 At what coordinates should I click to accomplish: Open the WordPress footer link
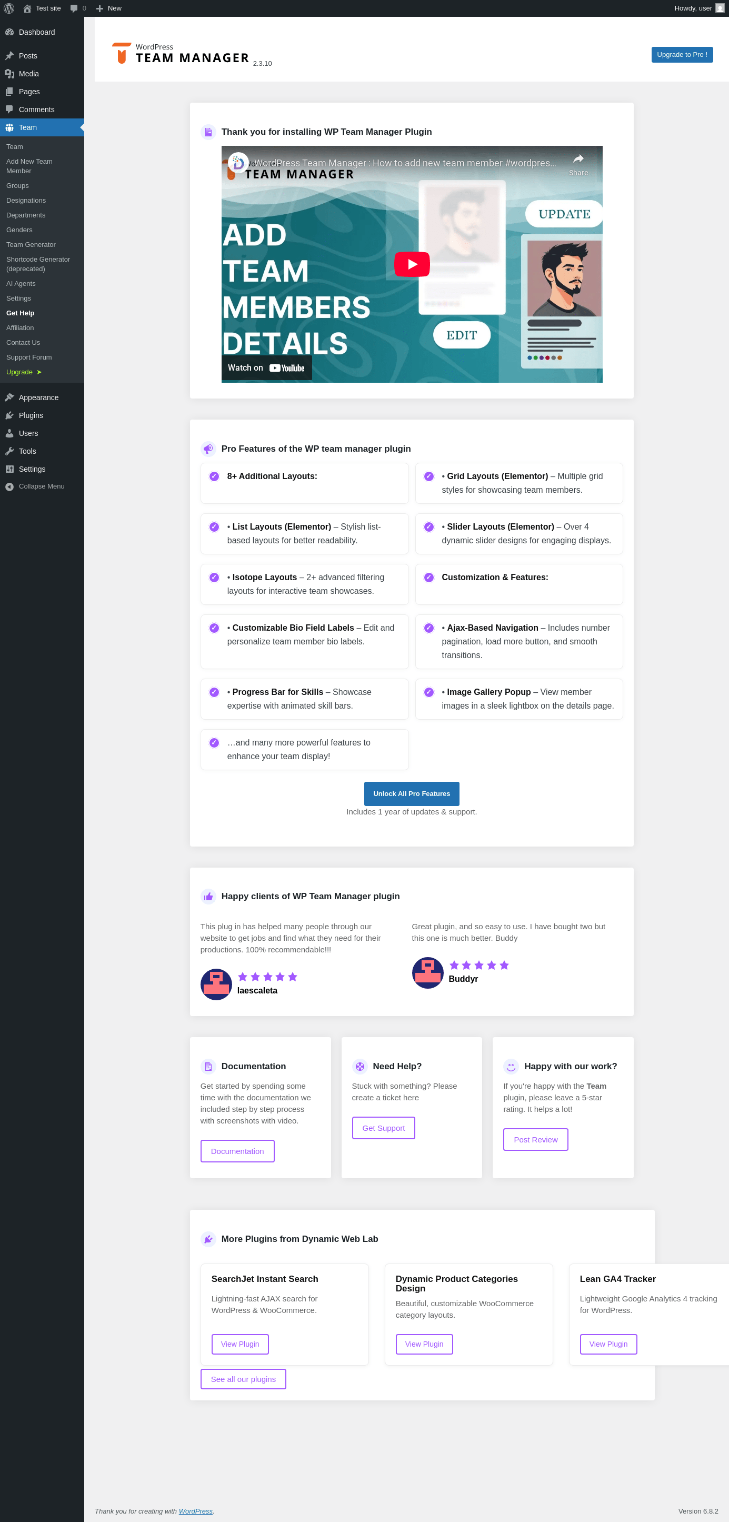click(196, 1511)
